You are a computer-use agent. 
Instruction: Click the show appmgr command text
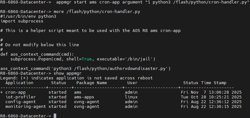coord(68,73)
